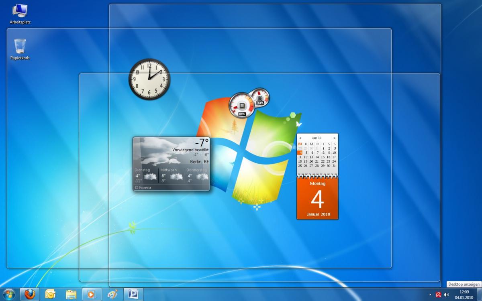Image resolution: width=482 pixels, height=301 pixels.
Task: Expand the hidden tray icons arrow
Action: 430,294
